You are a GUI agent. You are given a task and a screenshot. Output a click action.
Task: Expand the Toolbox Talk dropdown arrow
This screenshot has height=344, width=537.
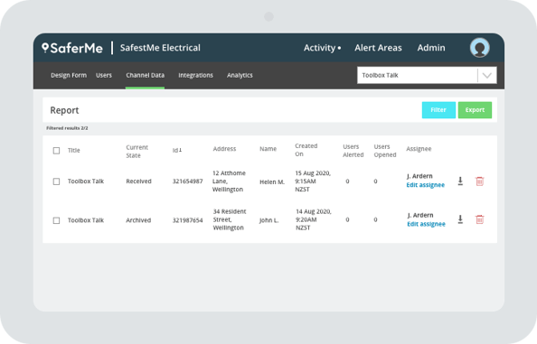point(486,75)
